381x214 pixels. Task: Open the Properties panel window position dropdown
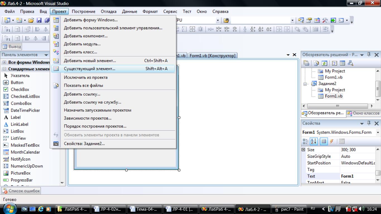point(362,123)
